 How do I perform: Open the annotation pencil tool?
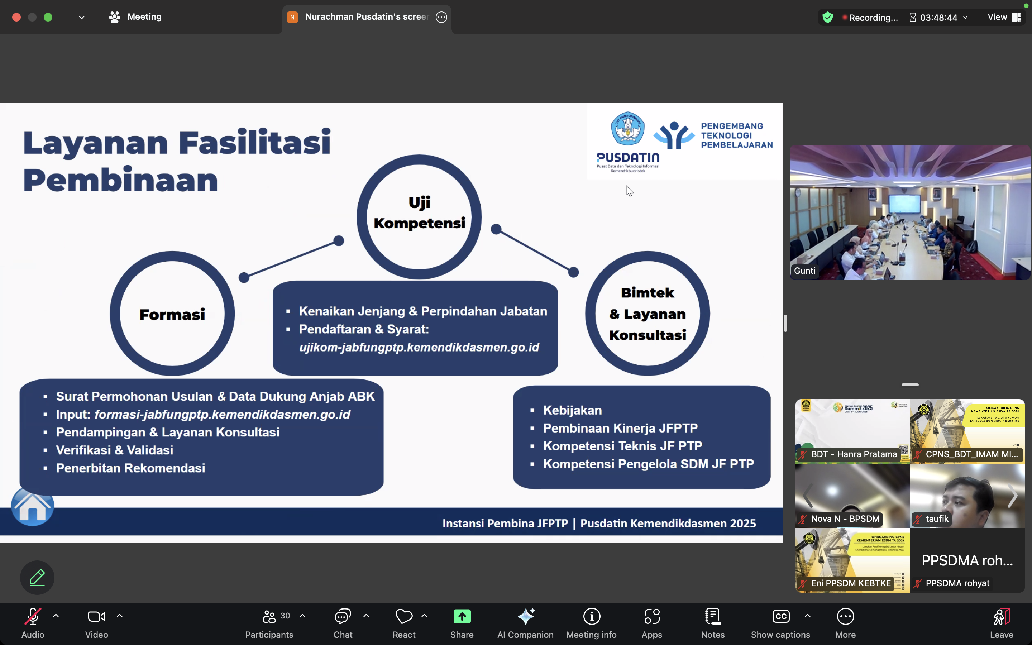click(x=37, y=578)
